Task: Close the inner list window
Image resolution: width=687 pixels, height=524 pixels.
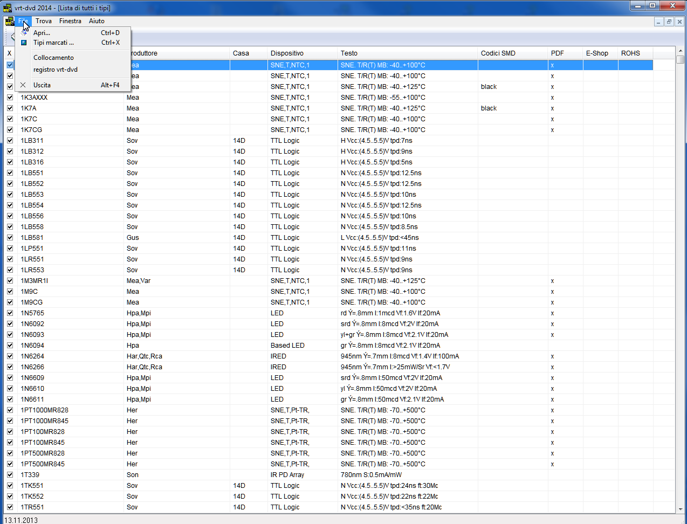Action: [679, 22]
